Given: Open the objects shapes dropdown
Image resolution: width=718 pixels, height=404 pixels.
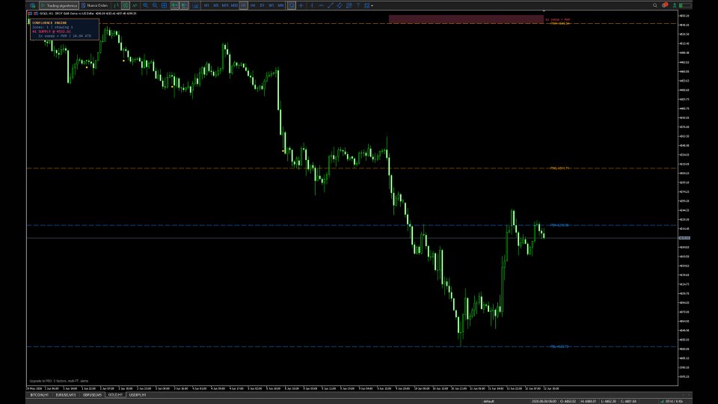Looking at the screenshot, I should pos(368,5).
